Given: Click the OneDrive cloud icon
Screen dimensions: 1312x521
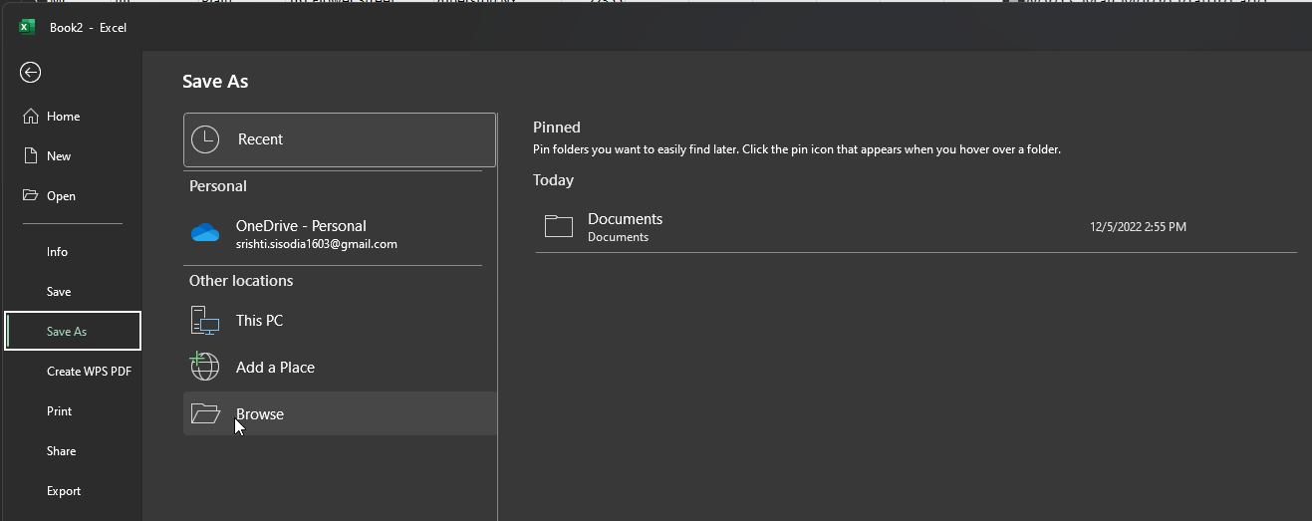Looking at the screenshot, I should 205,233.
